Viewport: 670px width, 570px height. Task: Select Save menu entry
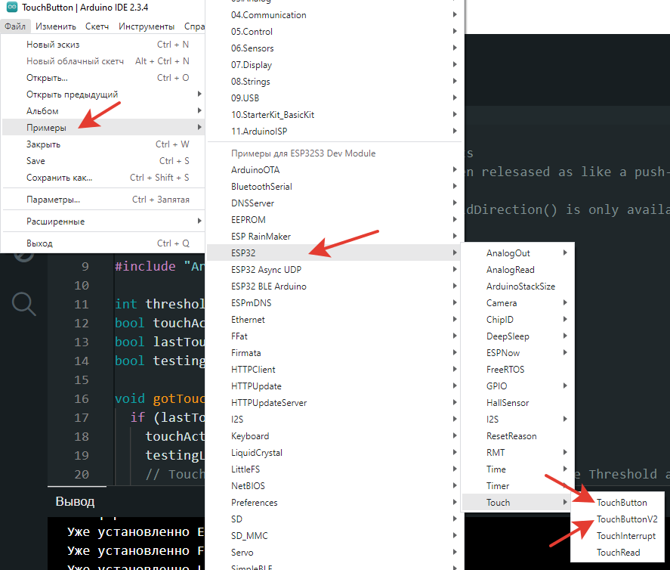coord(103,161)
